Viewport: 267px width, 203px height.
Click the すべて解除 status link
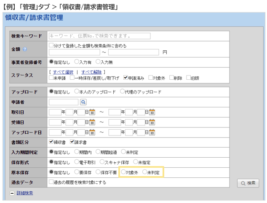click(x=91, y=72)
